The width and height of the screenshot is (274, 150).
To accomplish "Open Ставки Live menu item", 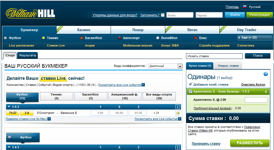I will click(x=56, y=45).
